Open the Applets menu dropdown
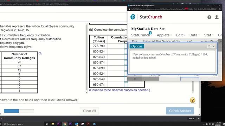Image resolution: width=225 pixels, height=126 pixels. coord(164,35)
